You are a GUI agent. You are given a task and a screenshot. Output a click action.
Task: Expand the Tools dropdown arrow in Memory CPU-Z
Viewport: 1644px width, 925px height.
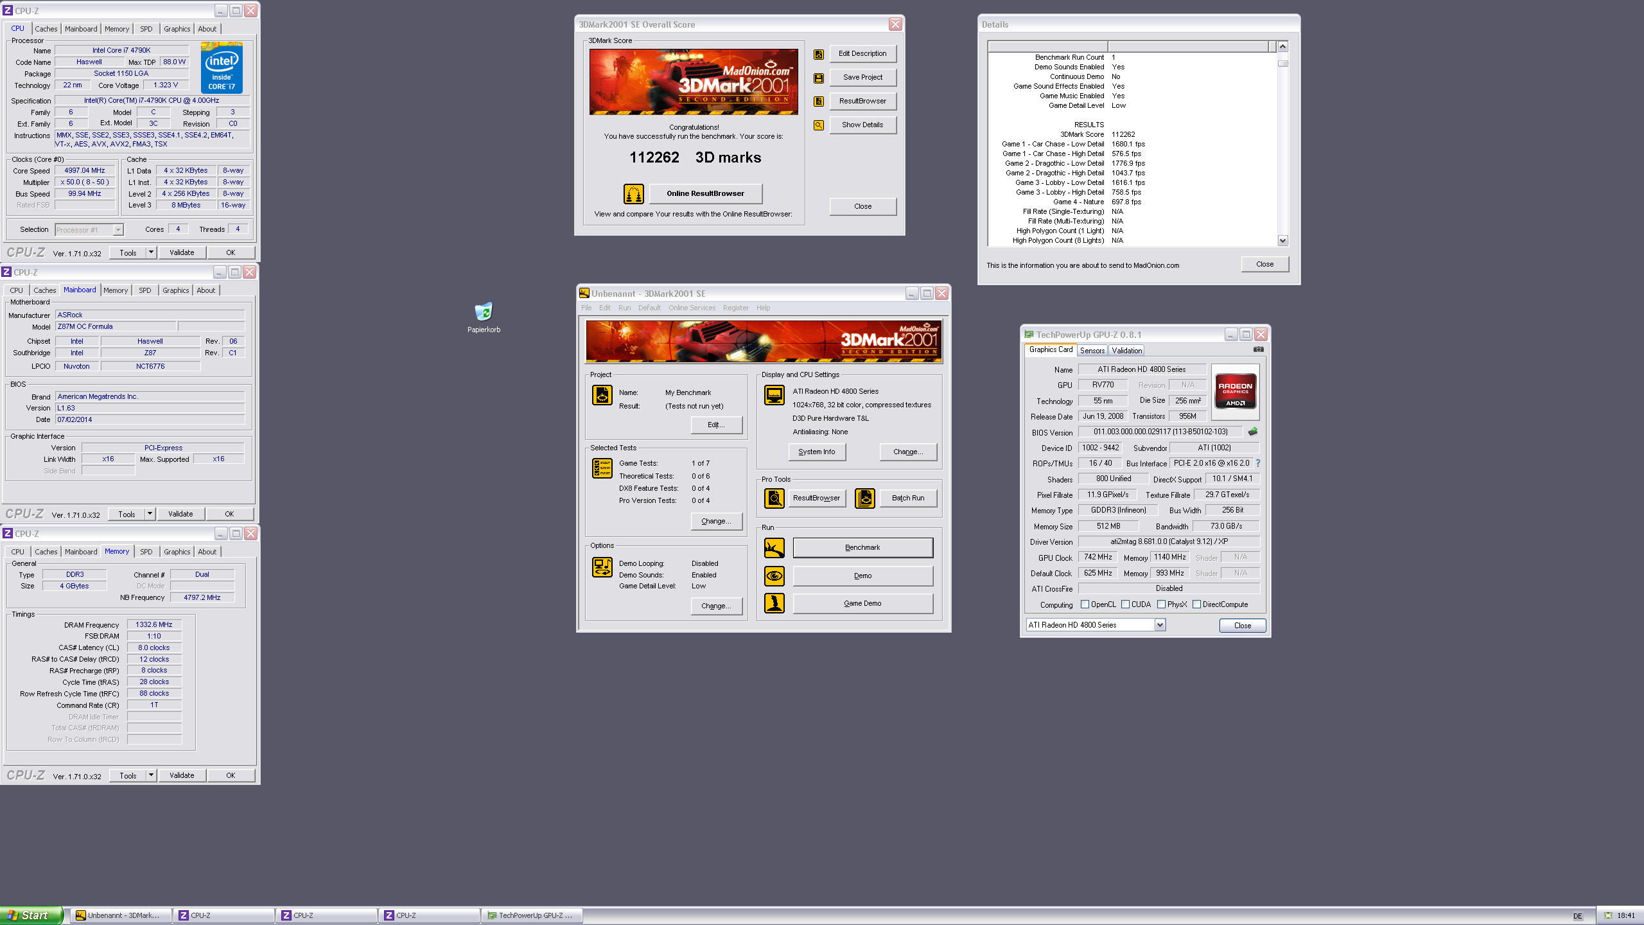152,775
